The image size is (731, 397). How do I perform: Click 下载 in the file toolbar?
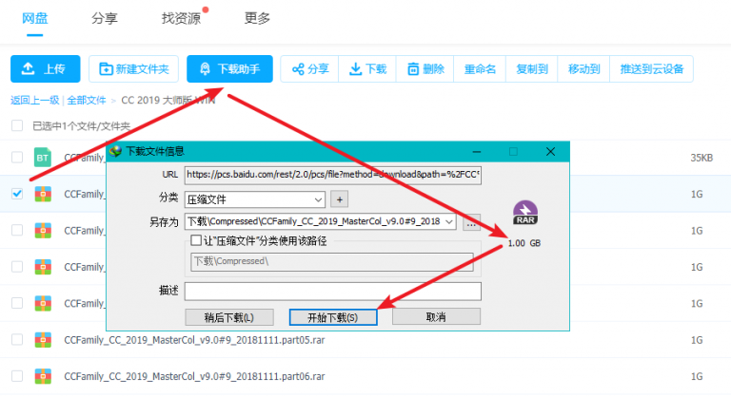[x=367, y=69]
